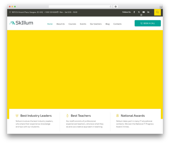This screenshot has width=170, height=144.
Task: Open the LinkedIn social icon
Action: (148, 12)
